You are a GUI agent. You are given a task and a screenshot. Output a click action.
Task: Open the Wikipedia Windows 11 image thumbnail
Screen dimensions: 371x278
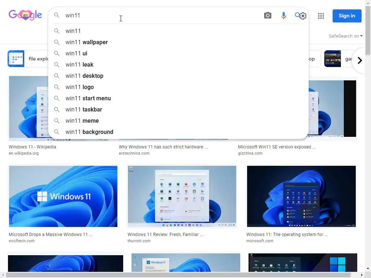pos(28,108)
